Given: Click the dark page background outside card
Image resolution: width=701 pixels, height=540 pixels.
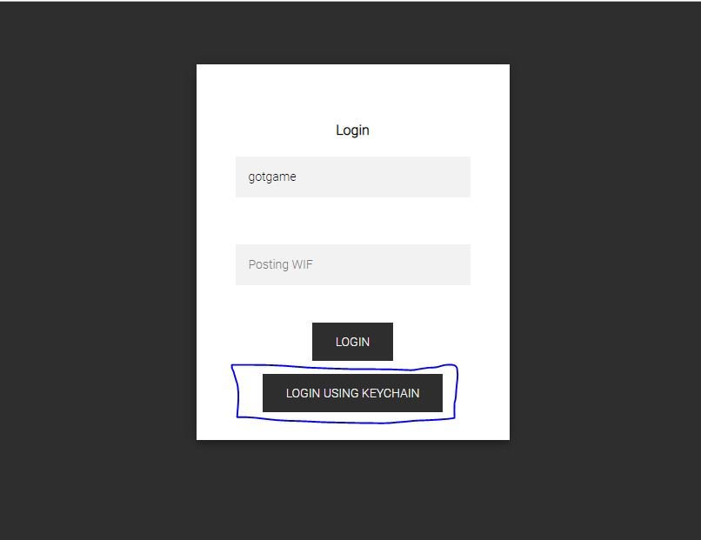Looking at the screenshot, I should [98, 268].
